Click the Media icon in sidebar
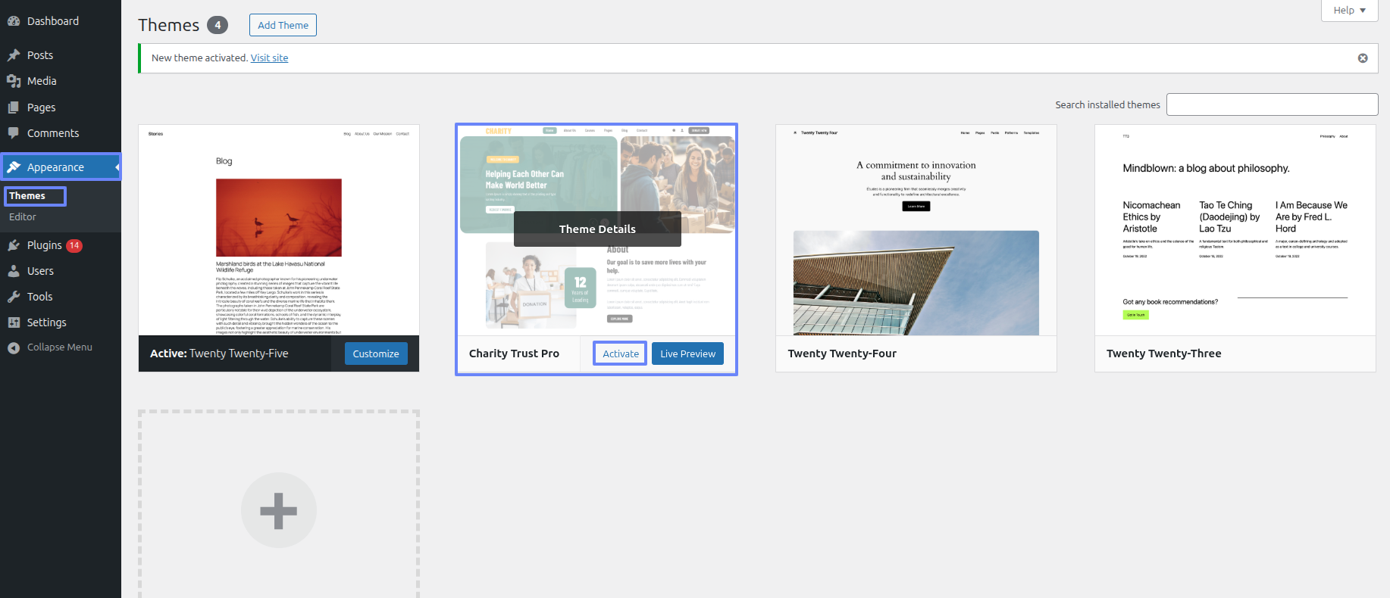The height and width of the screenshot is (598, 1390). pos(14,81)
